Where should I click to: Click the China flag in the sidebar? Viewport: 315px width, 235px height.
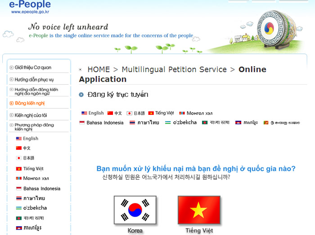coord(19,148)
